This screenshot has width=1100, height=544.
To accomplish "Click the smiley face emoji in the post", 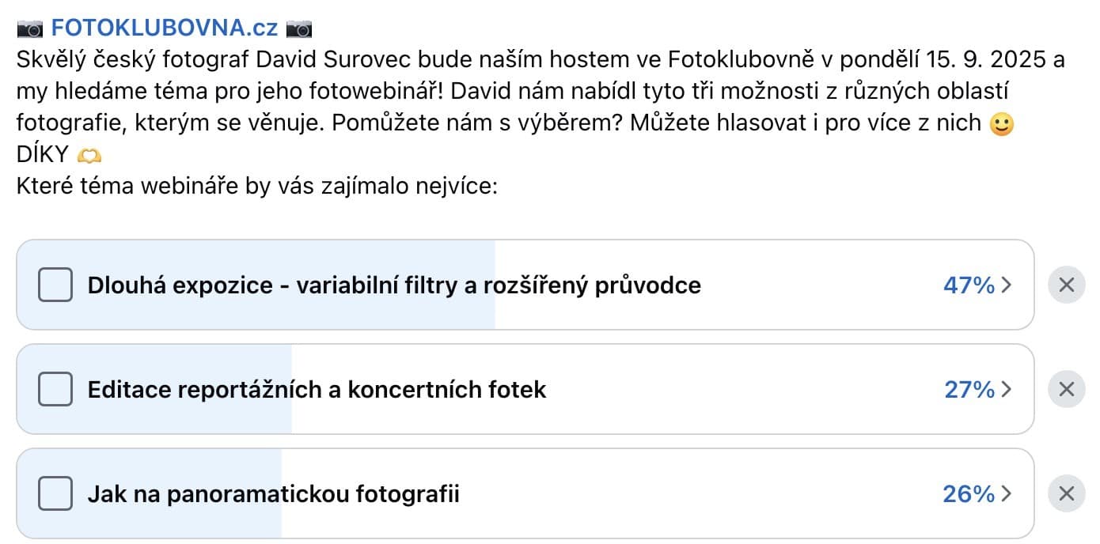I will click(x=1002, y=124).
